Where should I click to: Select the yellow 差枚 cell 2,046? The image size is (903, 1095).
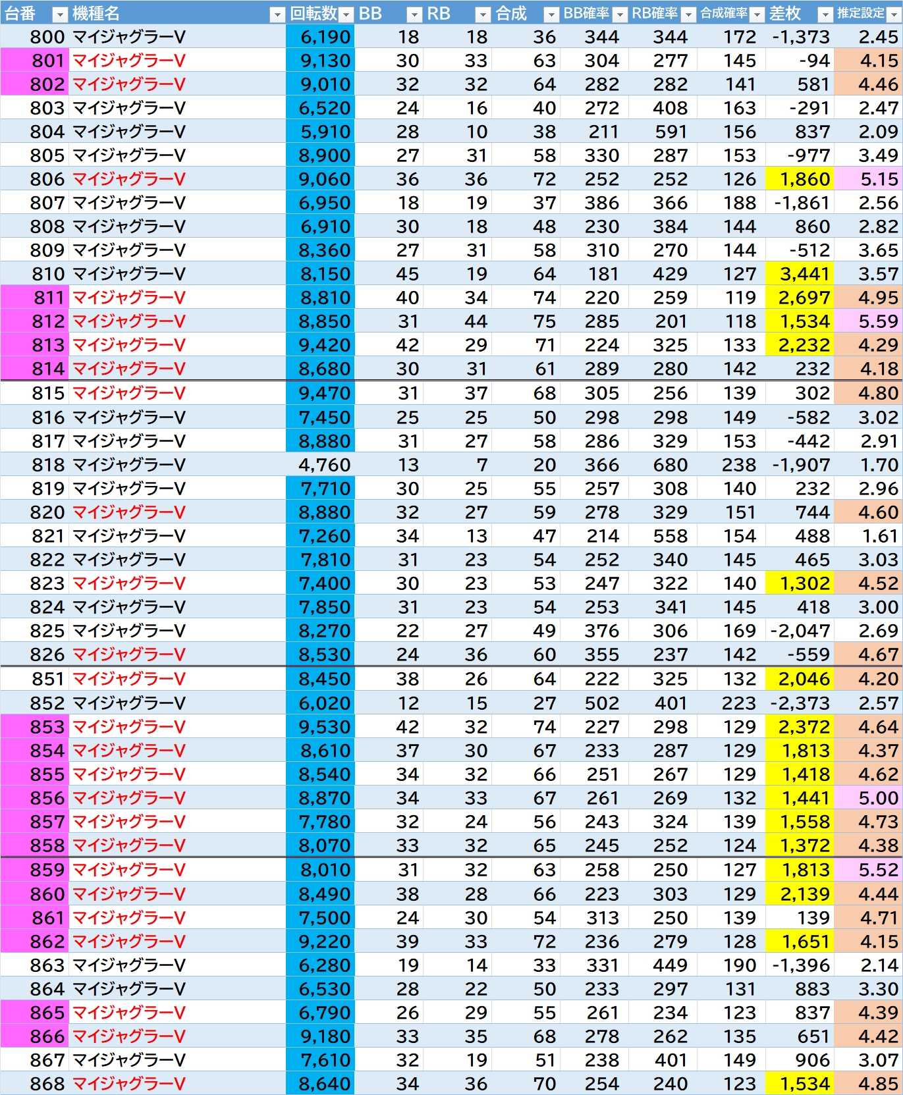(800, 679)
